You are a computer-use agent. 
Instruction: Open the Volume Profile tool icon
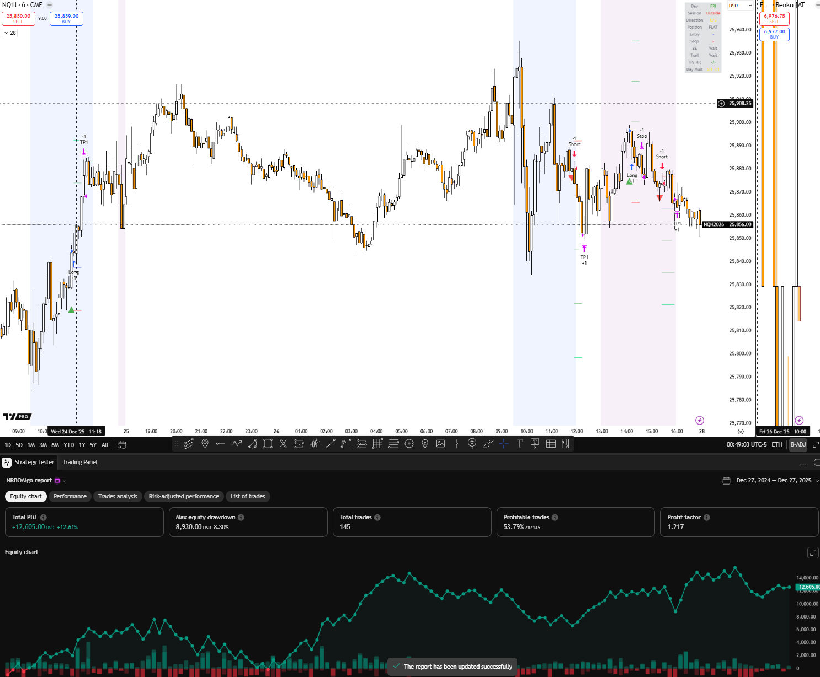point(567,444)
